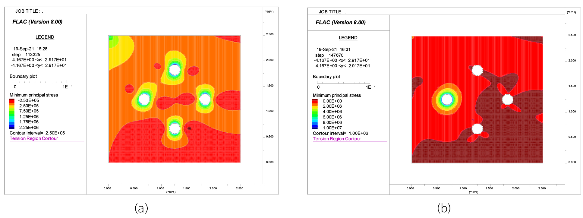Select the legend value 1.00E+07
This screenshot has width=583, height=218.
coord(332,128)
